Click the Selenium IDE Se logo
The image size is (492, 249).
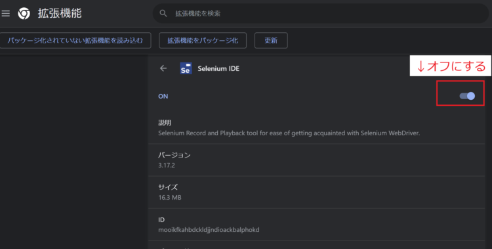click(x=186, y=68)
